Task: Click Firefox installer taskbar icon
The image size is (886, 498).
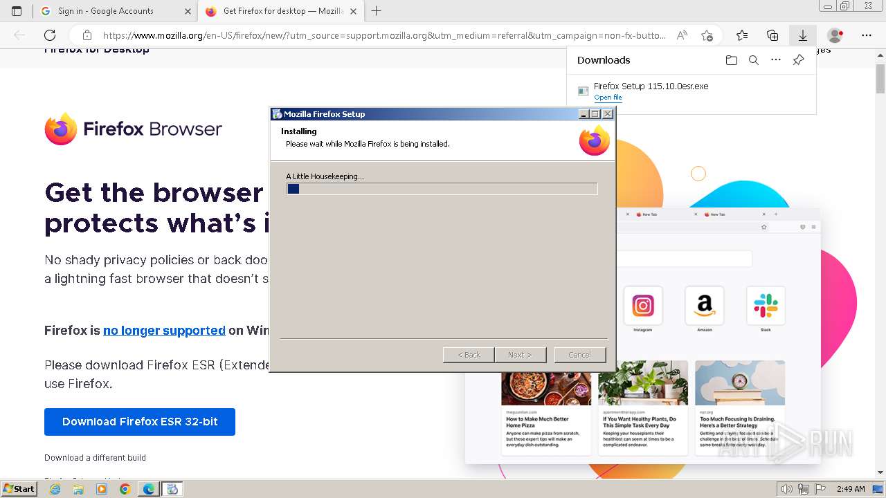Action: click(172, 489)
